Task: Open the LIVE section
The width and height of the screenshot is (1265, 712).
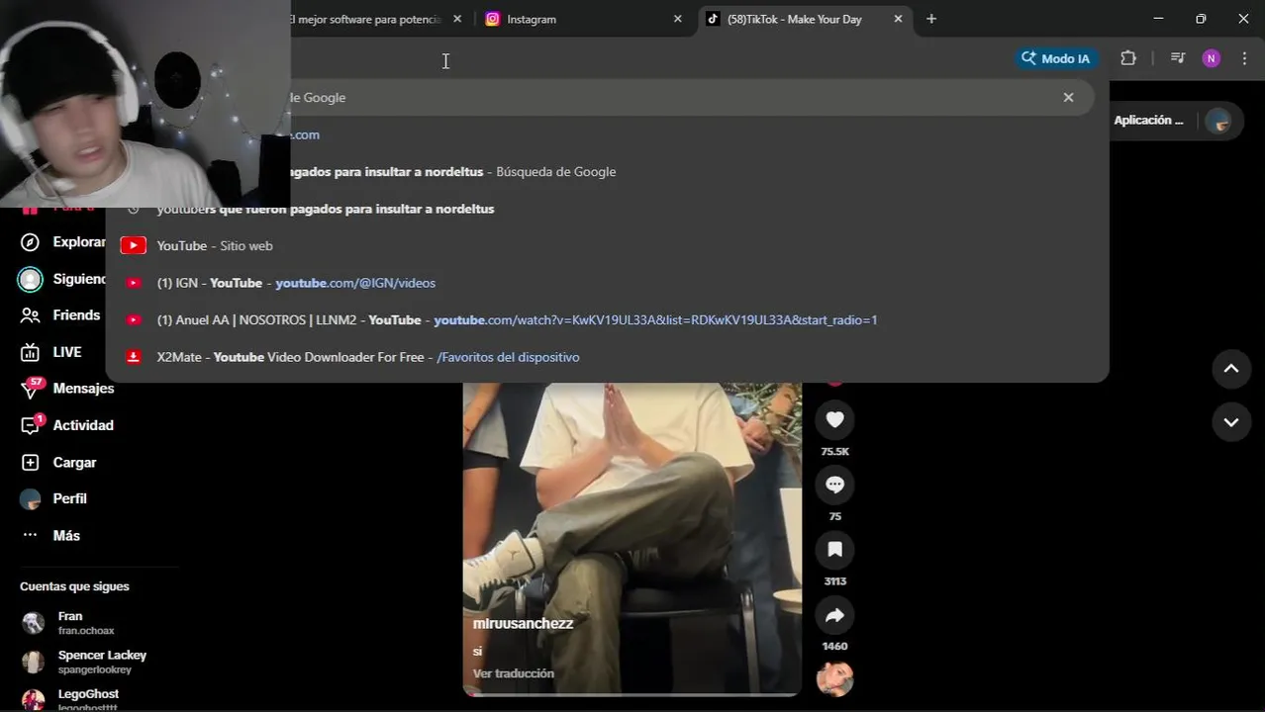Action: (51, 352)
